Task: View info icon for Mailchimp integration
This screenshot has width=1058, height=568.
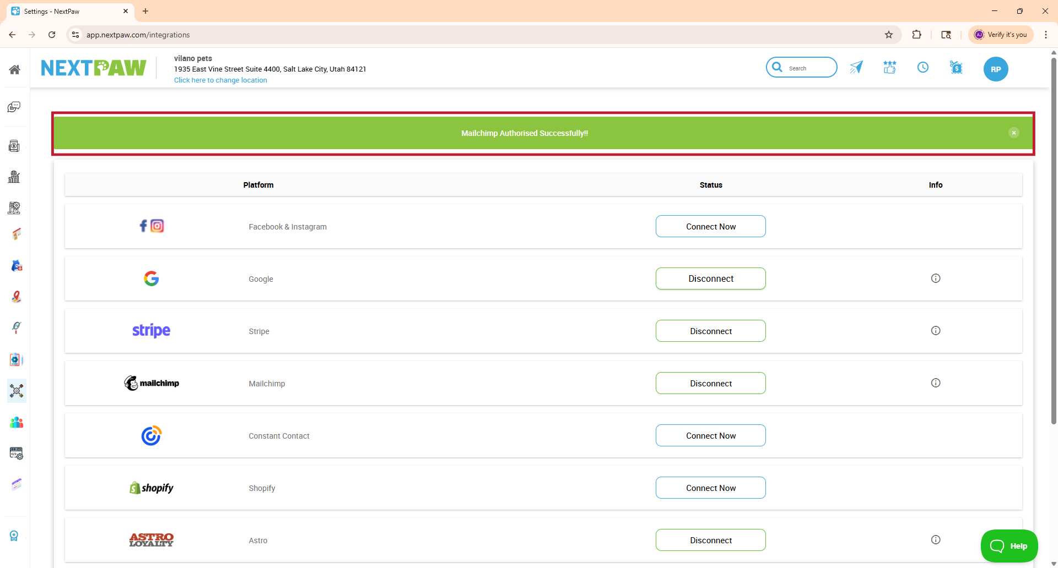Action: (x=936, y=383)
